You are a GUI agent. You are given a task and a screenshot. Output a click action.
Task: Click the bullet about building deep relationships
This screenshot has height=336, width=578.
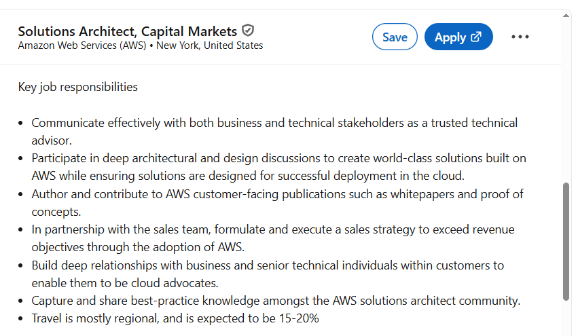(268, 265)
